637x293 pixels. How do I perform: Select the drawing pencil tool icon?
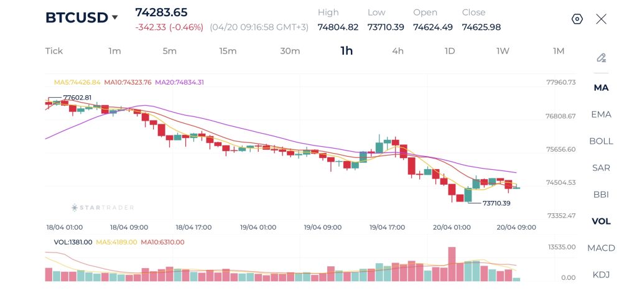point(601,58)
